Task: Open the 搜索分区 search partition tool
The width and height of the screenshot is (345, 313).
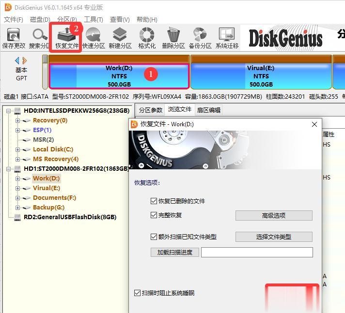Action: (x=40, y=38)
